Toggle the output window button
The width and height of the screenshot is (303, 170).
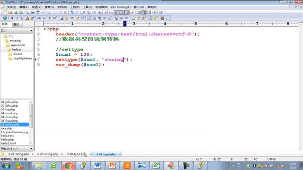tap(149, 13)
